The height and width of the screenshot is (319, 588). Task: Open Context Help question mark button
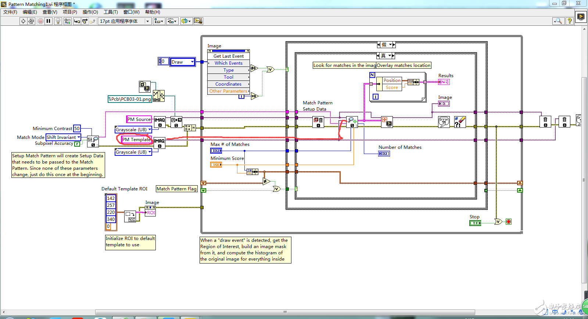pyautogui.click(x=569, y=21)
